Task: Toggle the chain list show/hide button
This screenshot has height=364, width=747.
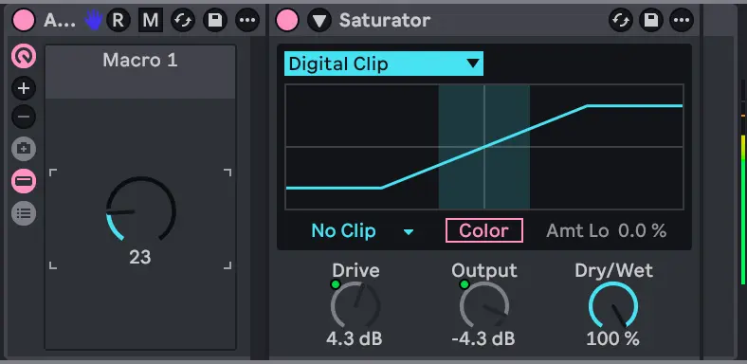Action: [24, 181]
